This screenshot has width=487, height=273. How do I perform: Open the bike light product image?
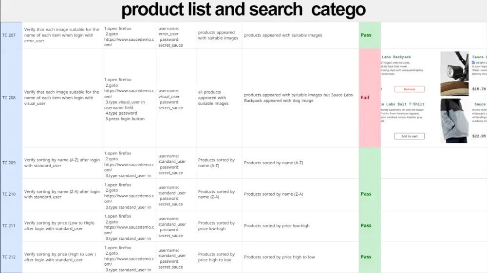click(x=454, y=73)
